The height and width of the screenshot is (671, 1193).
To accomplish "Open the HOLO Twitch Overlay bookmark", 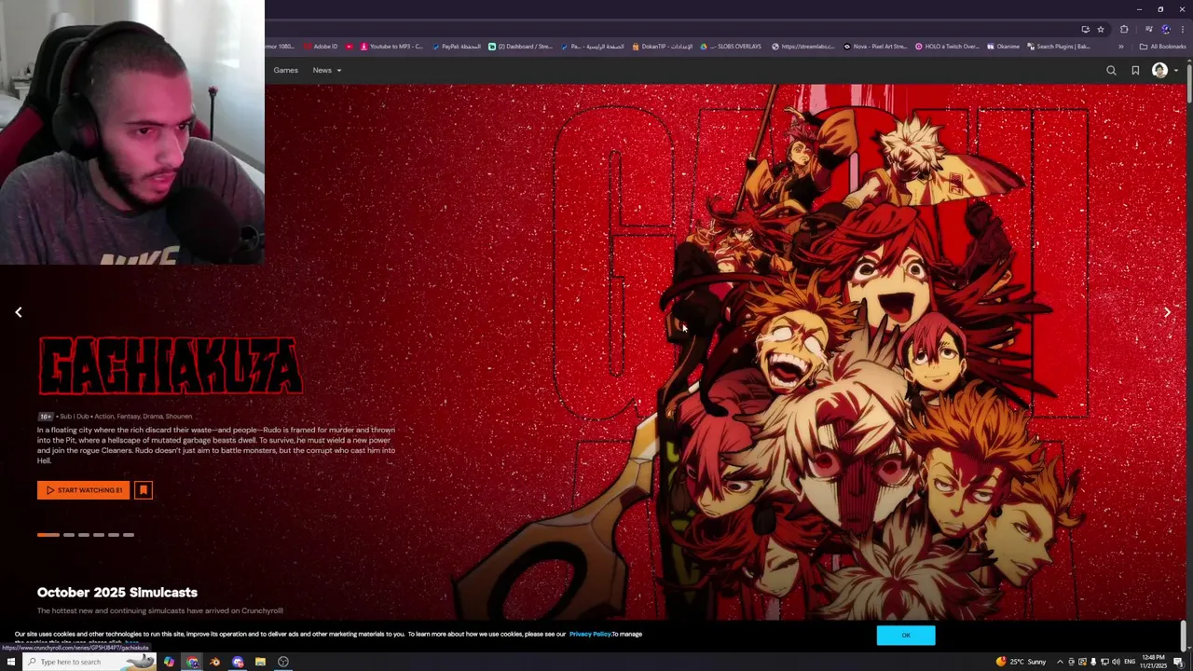I will tap(947, 47).
